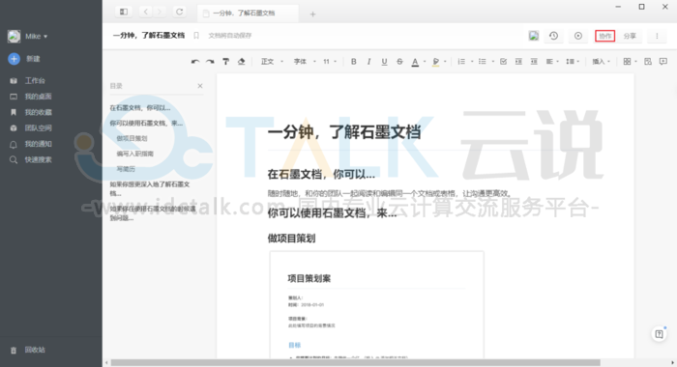This screenshot has width=677, height=367.
Task: Jump to outline item 编写入职指南
Action: tap(134, 154)
